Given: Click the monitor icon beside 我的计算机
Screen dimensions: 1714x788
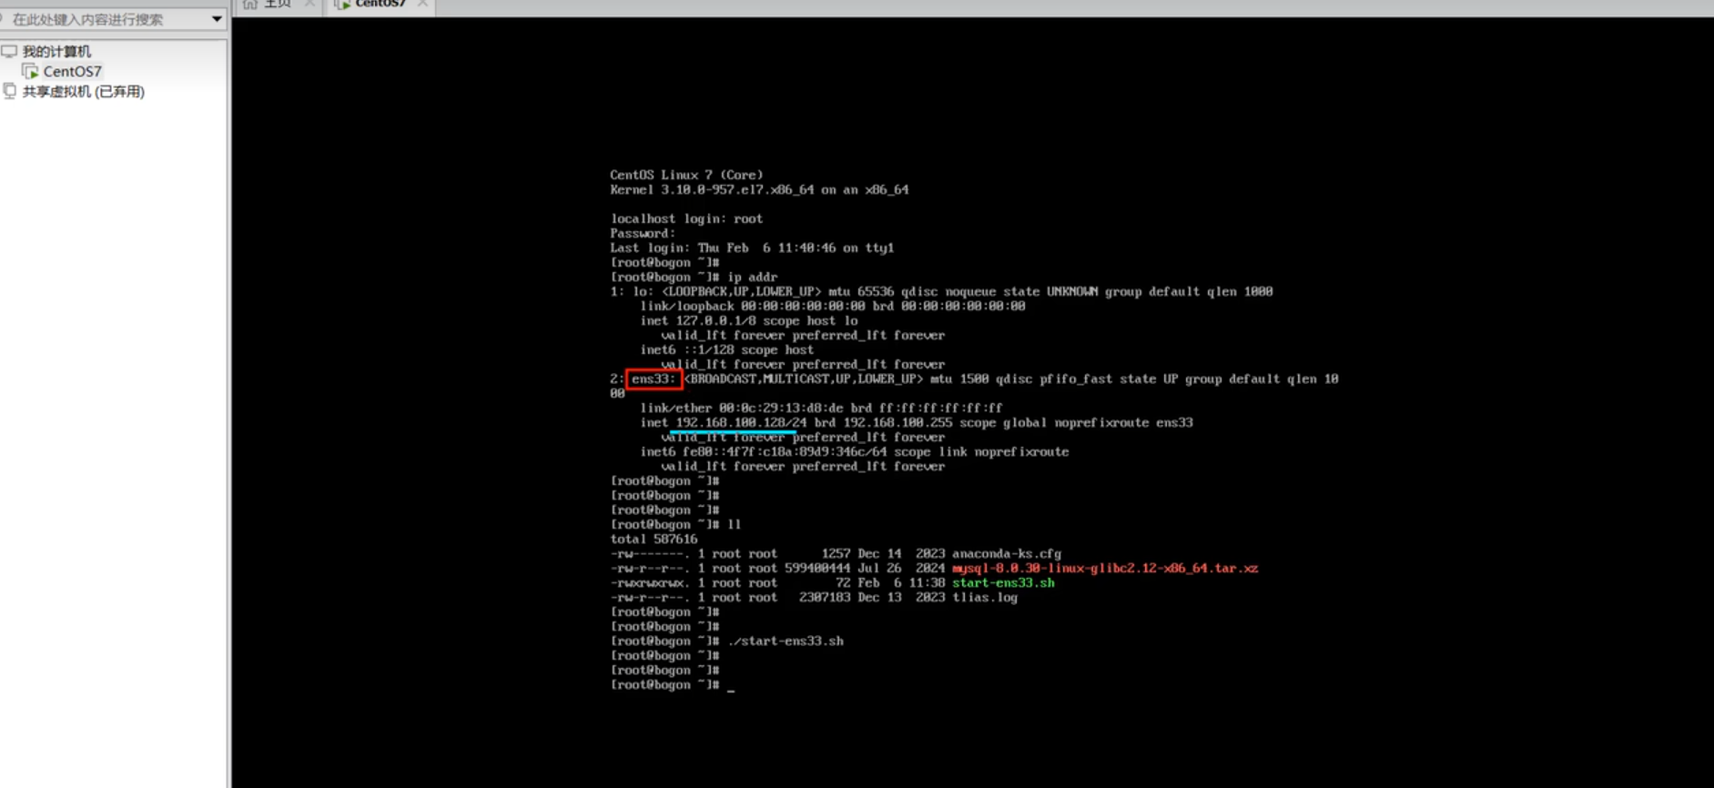Looking at the screenshot, I should coord(10,52).
